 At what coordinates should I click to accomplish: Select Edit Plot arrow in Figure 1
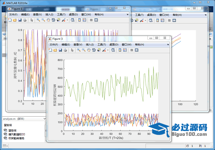pos(32,20)
